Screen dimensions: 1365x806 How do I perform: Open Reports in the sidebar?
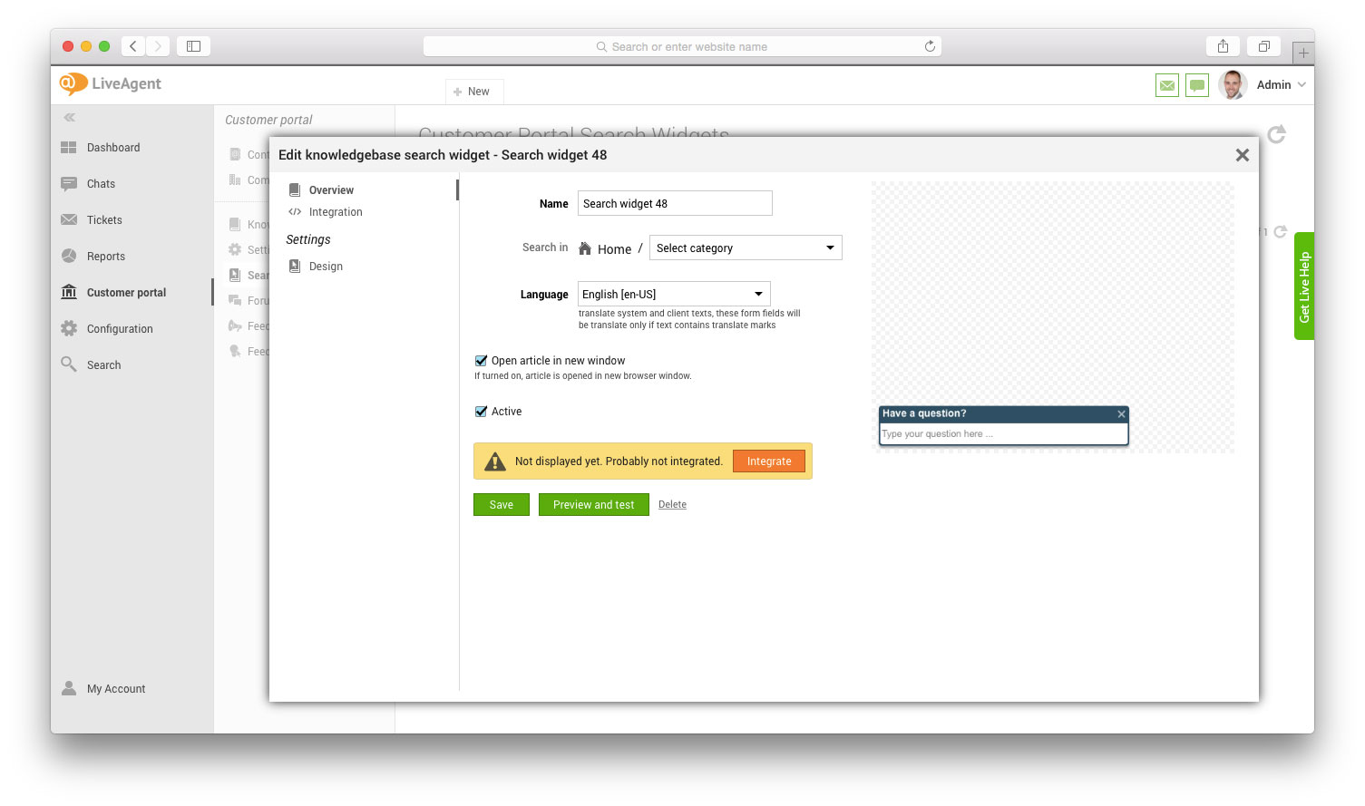(x=106, y=257)
